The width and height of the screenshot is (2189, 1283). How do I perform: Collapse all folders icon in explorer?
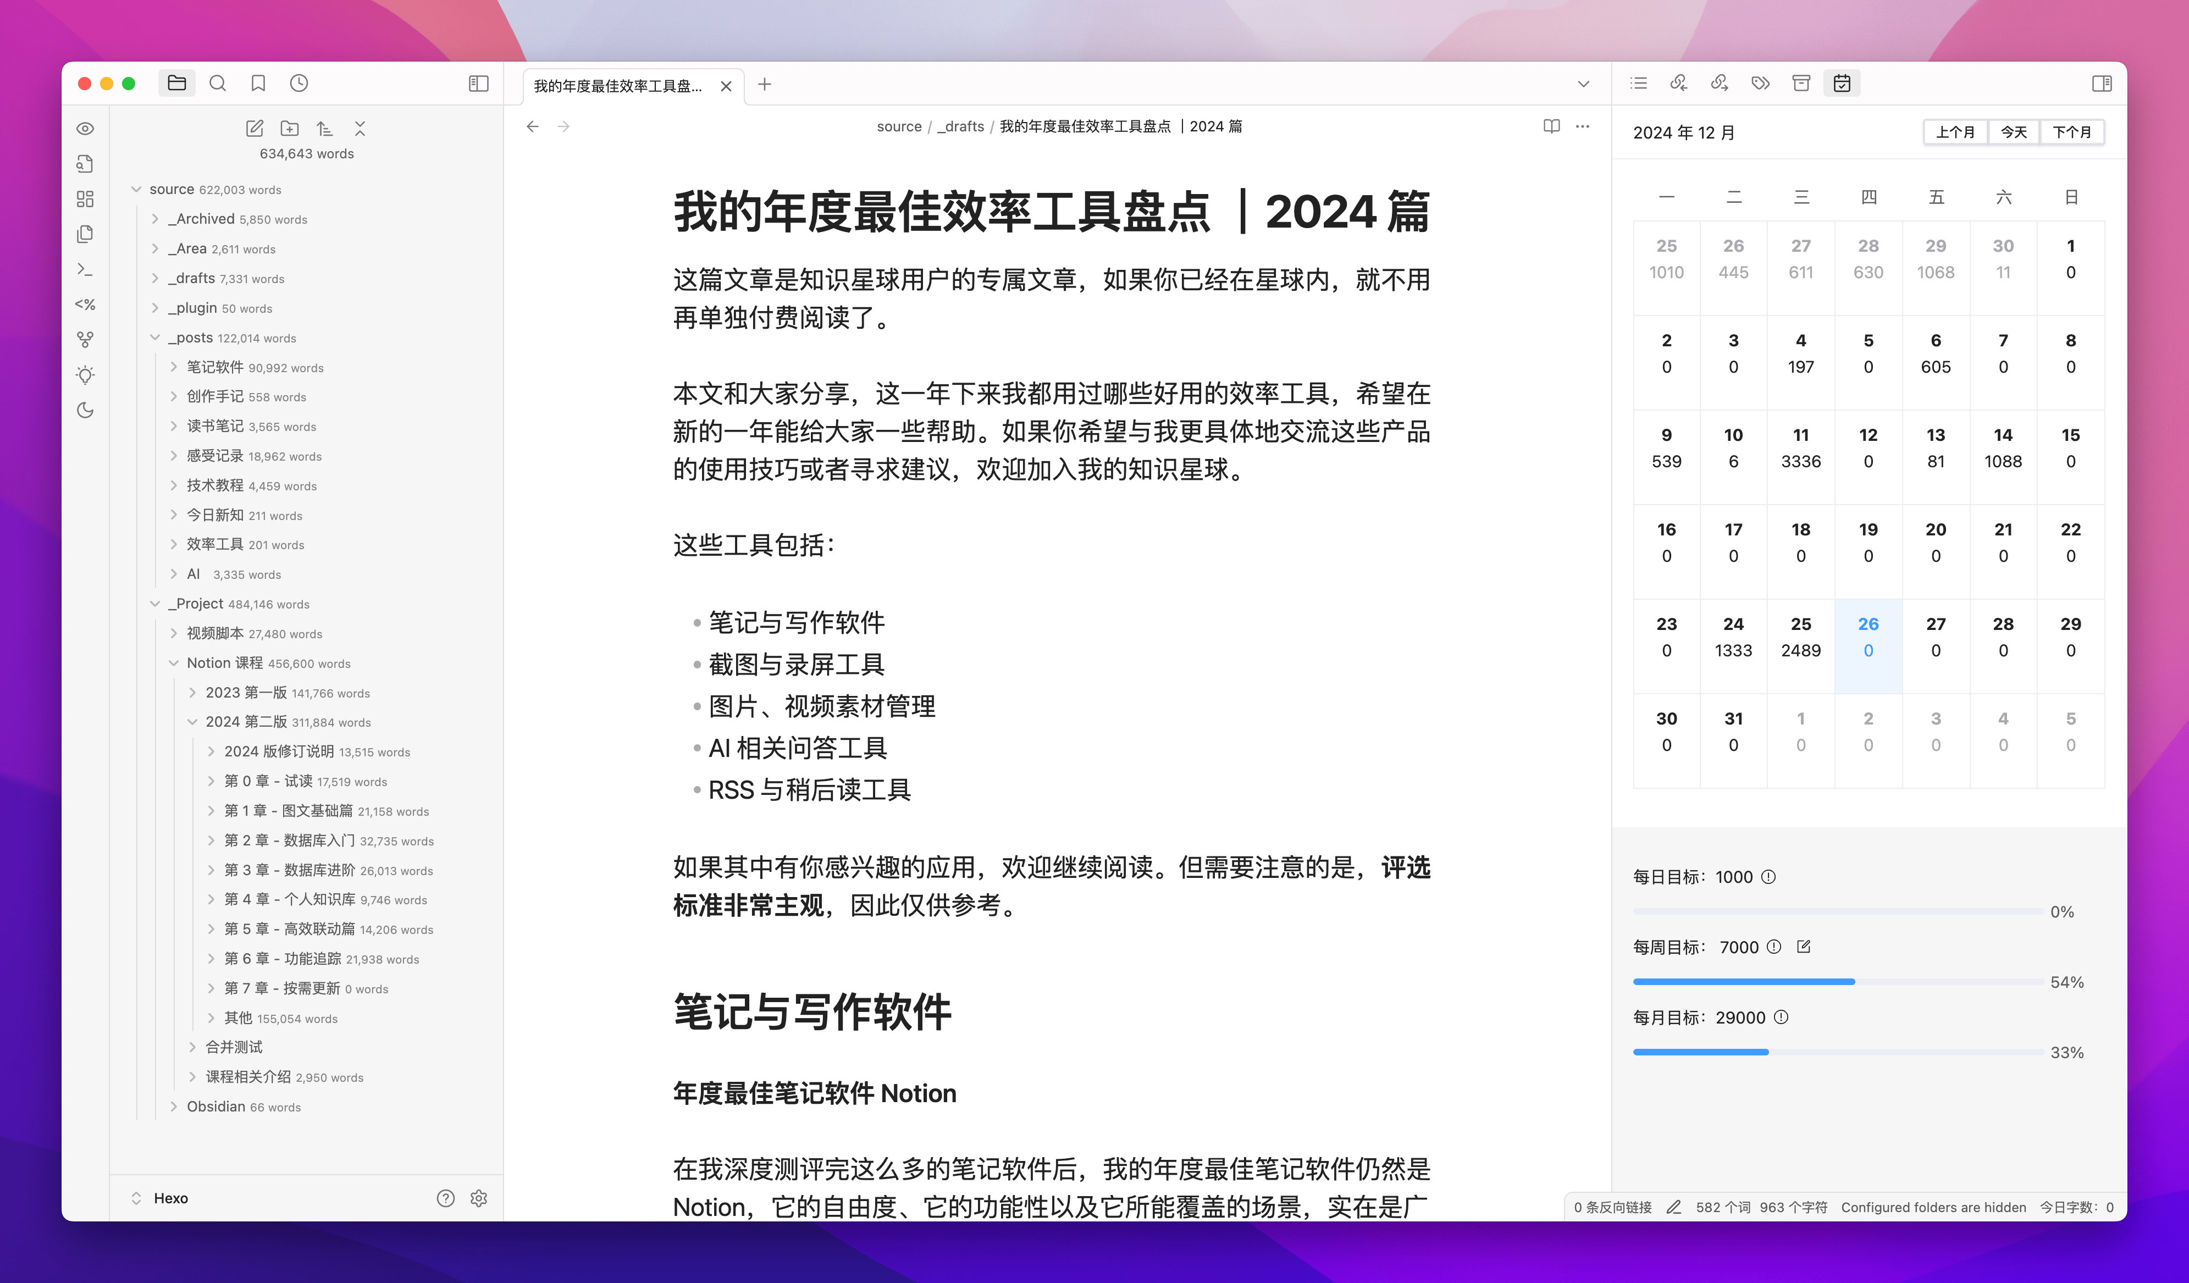click(361, 129)
